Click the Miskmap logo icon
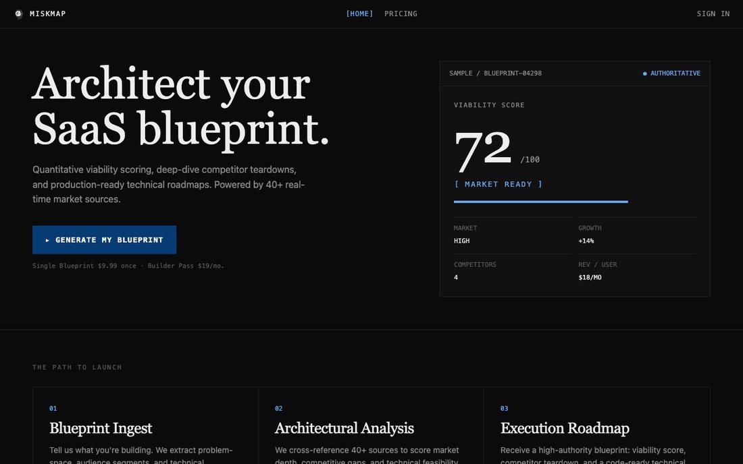 tap(18, 13)
